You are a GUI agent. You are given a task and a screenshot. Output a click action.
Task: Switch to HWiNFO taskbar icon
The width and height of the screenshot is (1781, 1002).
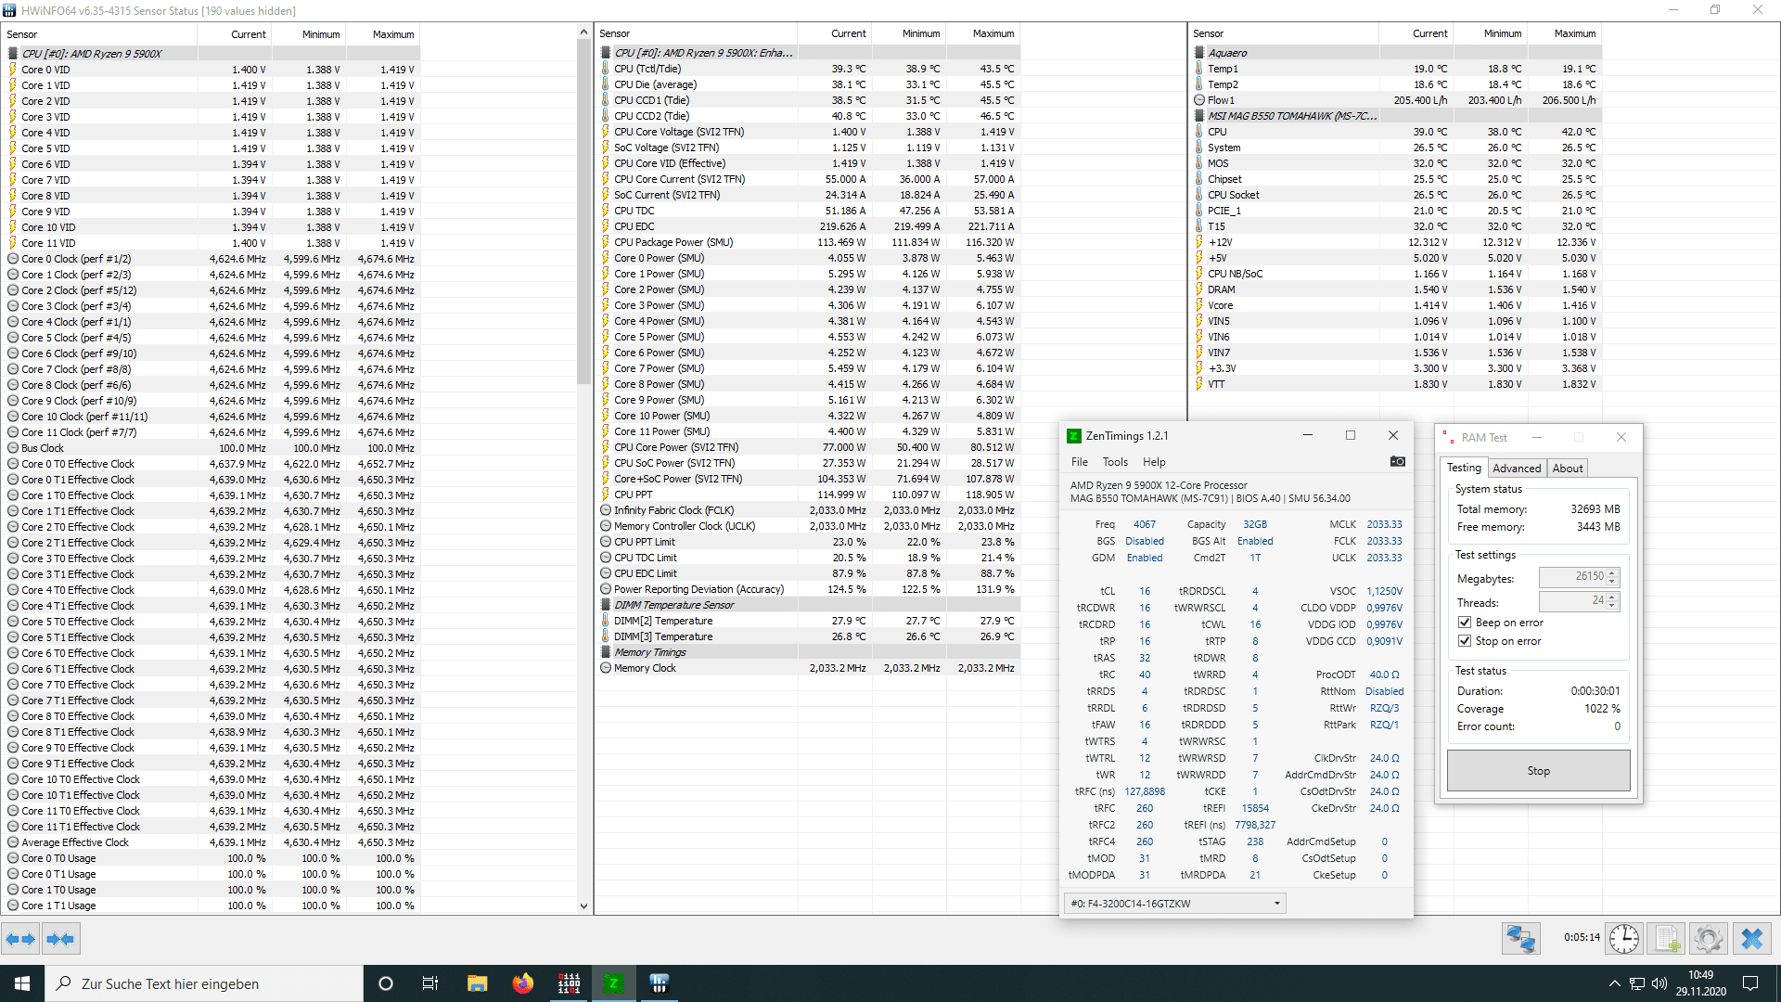660,983
